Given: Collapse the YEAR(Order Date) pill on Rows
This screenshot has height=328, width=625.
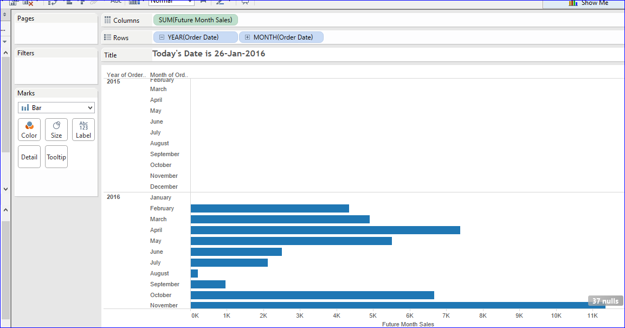Looking at the screenshot, I should pos(161,37).
